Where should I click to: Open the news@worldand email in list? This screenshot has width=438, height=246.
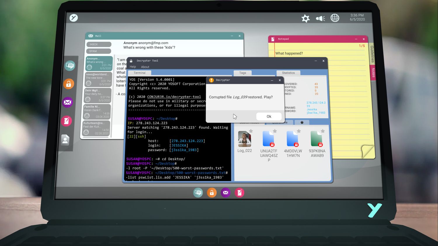[98, 79]
